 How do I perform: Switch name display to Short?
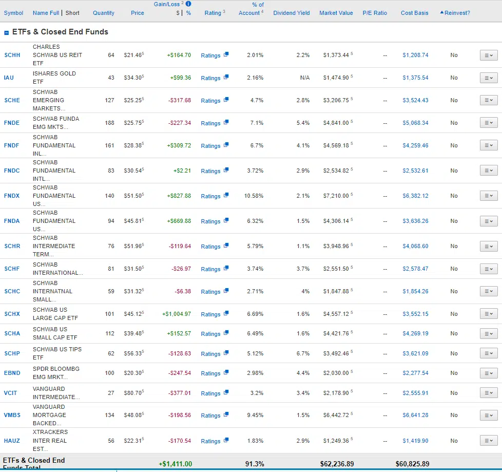(72, 13)
